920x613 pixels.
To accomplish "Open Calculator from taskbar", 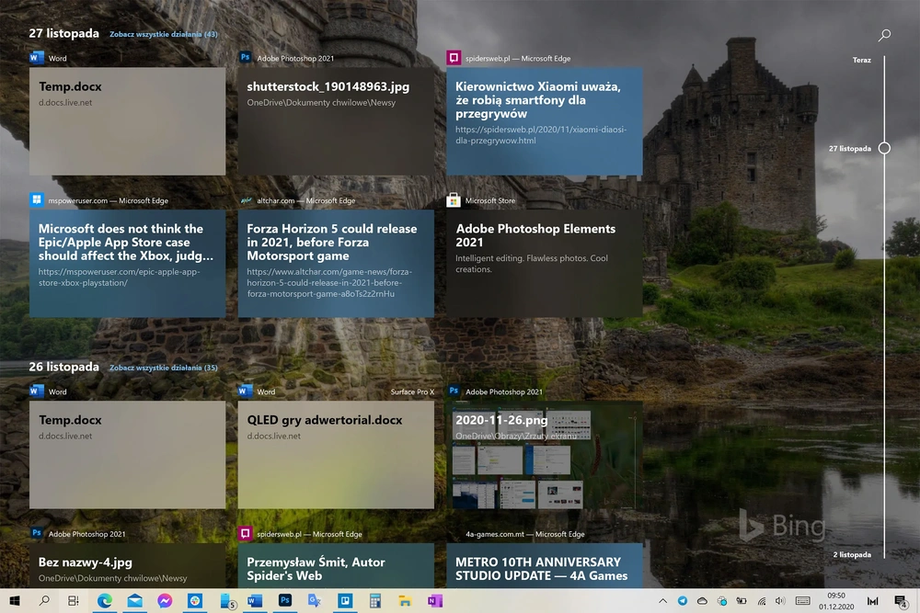I will click(x=375, y=601).
